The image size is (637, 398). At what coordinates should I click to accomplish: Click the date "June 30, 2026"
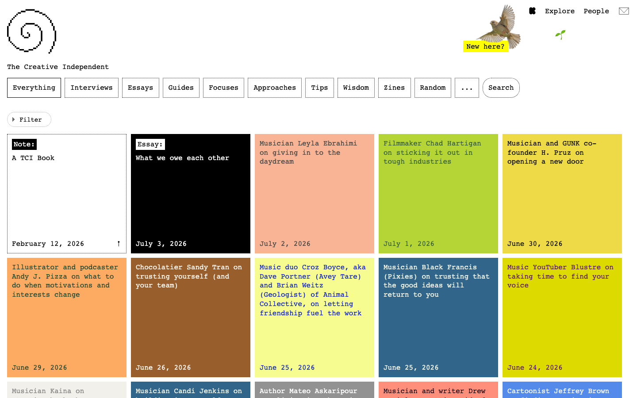pyautogui.click(x=535, y=244)
